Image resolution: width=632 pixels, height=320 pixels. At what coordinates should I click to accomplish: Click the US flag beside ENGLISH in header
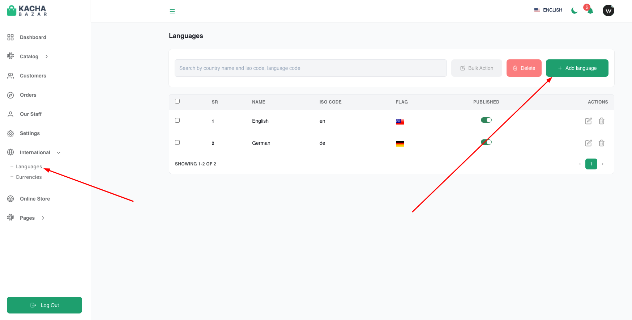pos(537,10)
